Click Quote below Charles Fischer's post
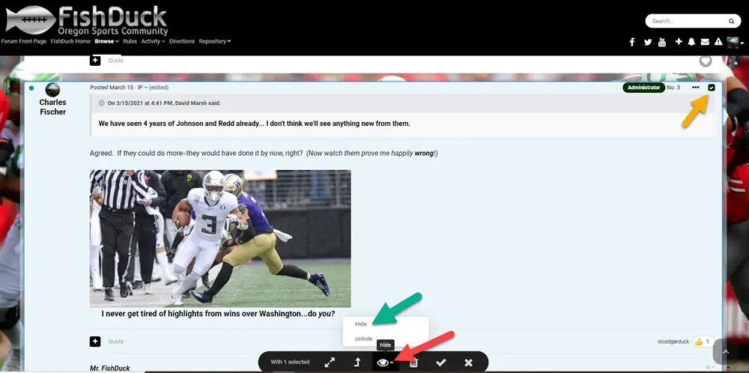 tap(115, 342)
